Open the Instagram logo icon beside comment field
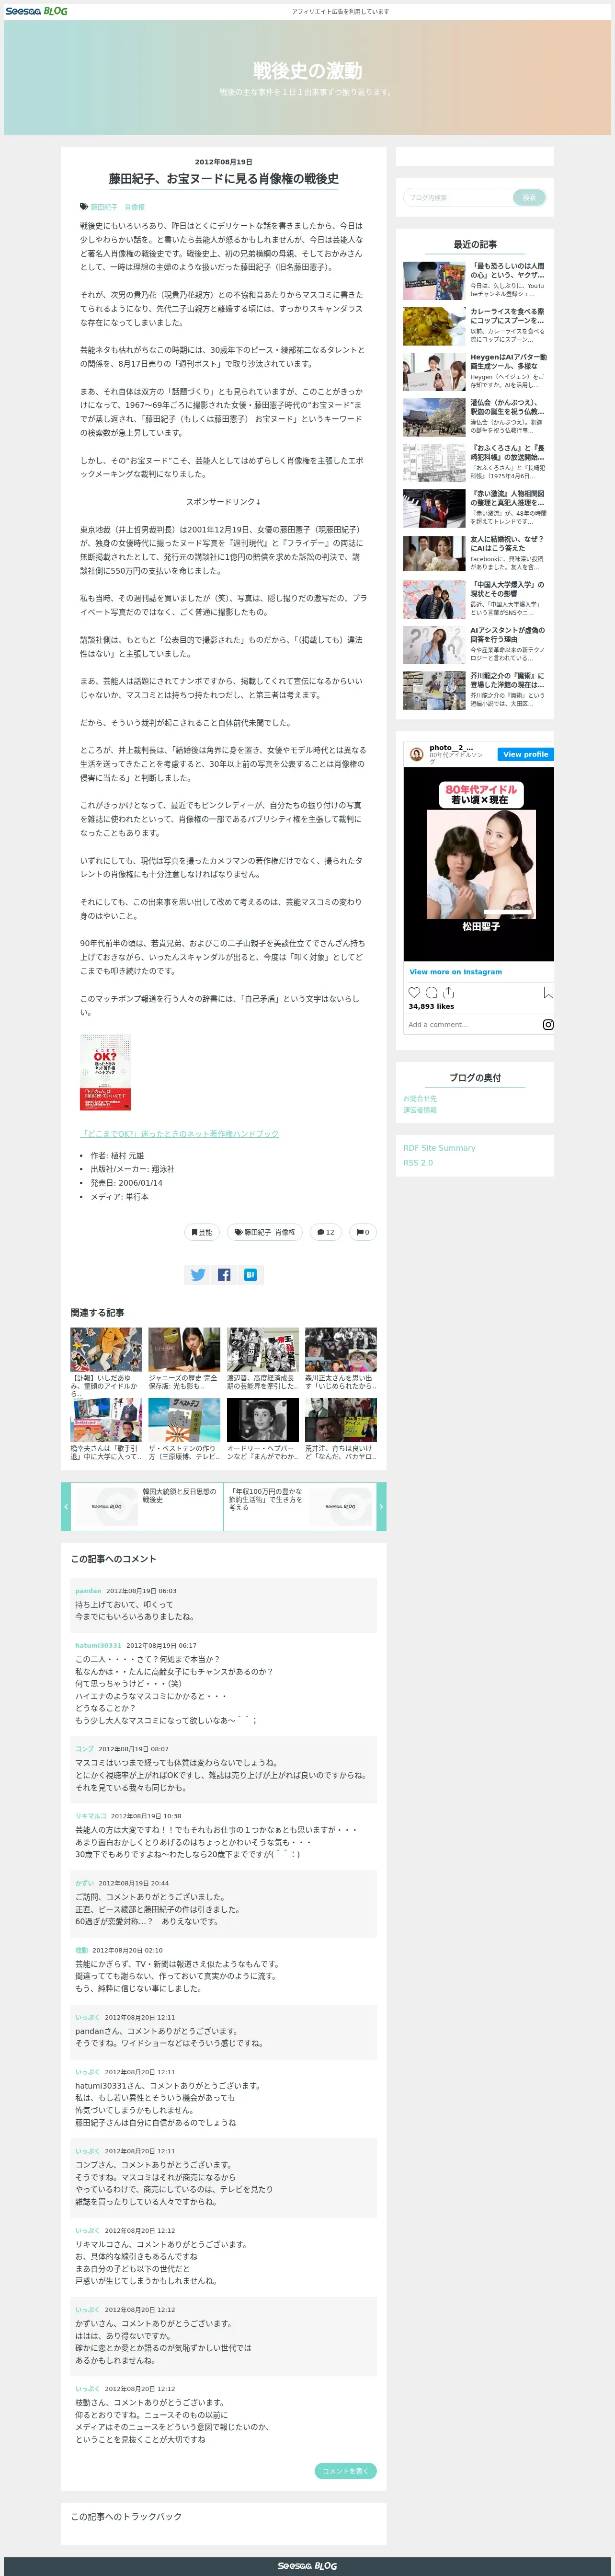615x2576 pixels. click(x=548, y=1024)
